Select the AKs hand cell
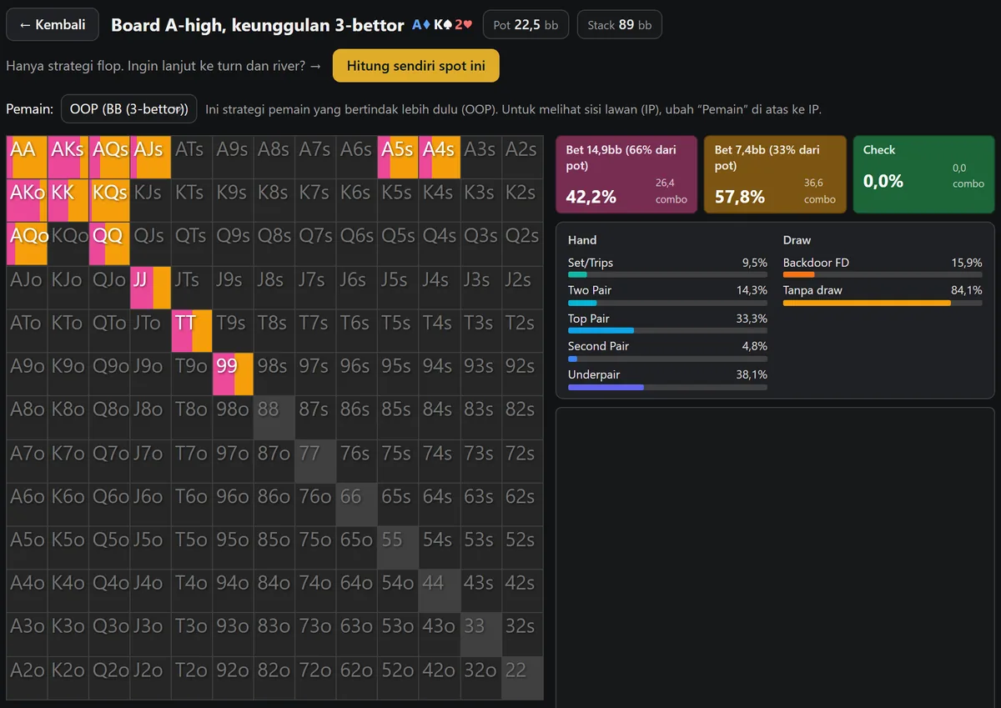Viewport: 1001px width, 708px height. tap(68, 157)
